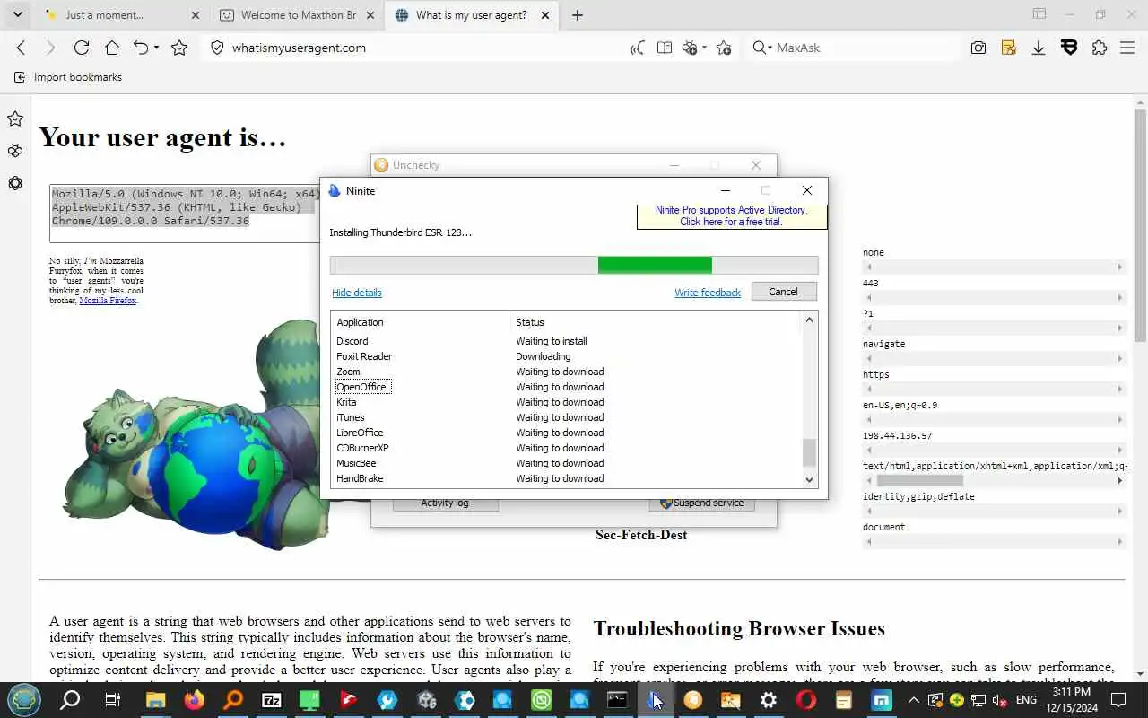This screenshot has width=1148, height=718.
Task: Open the downloads arrow icon
Action: point(1039,48)
